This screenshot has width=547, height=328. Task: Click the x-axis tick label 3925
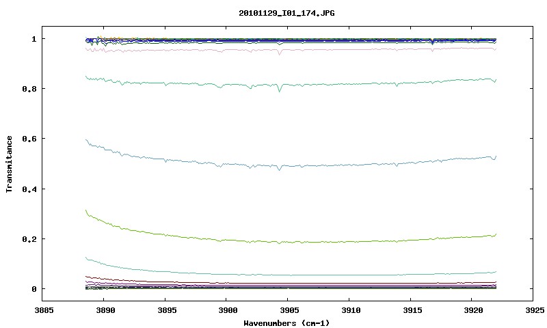pyautogui.click(x=535, y=310)
